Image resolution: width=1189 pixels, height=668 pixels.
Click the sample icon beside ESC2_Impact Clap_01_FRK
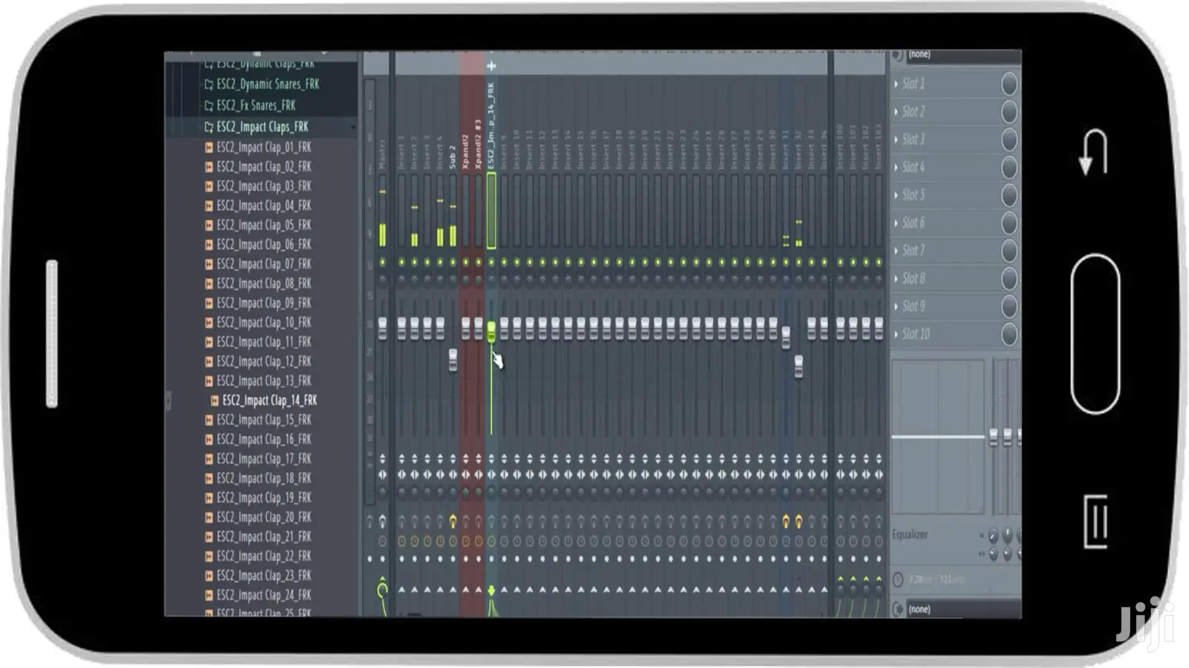209,148
